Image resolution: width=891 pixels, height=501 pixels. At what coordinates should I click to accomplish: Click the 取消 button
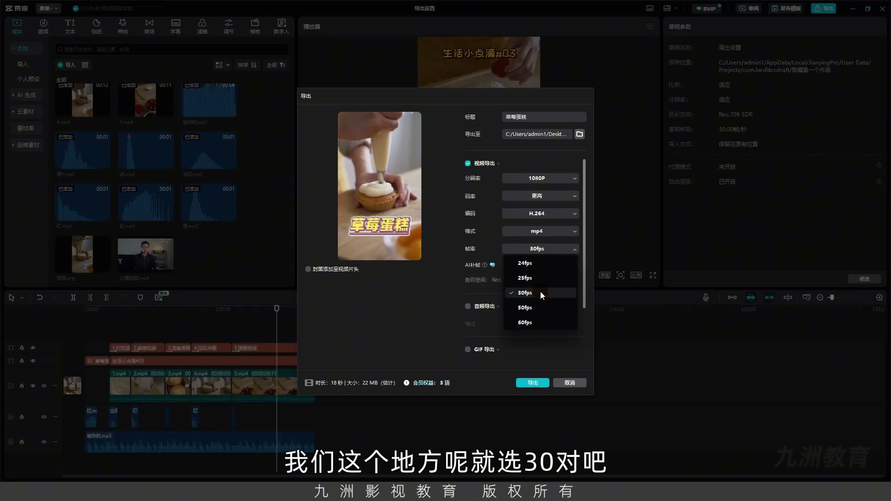(569, 383)
